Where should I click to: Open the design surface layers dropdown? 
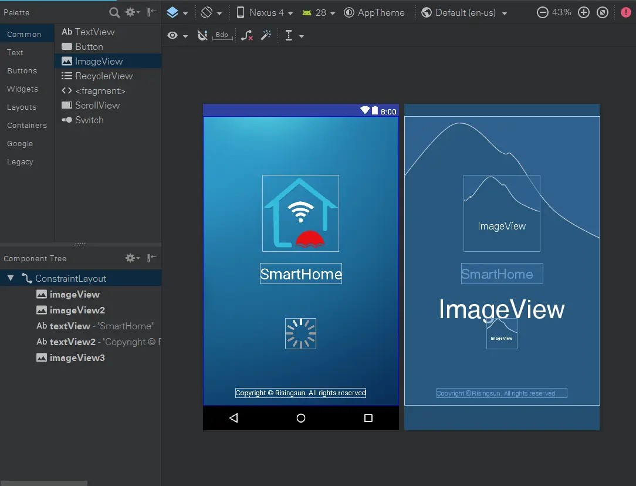(177, 12)
